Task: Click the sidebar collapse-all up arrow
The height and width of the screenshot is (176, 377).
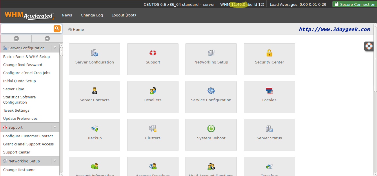Action: point(16,39)
